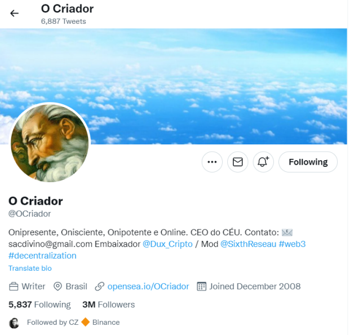Viewport: 354px width, 335px height.
Task: View the 5,837 Following list
Action: (39, 305)
